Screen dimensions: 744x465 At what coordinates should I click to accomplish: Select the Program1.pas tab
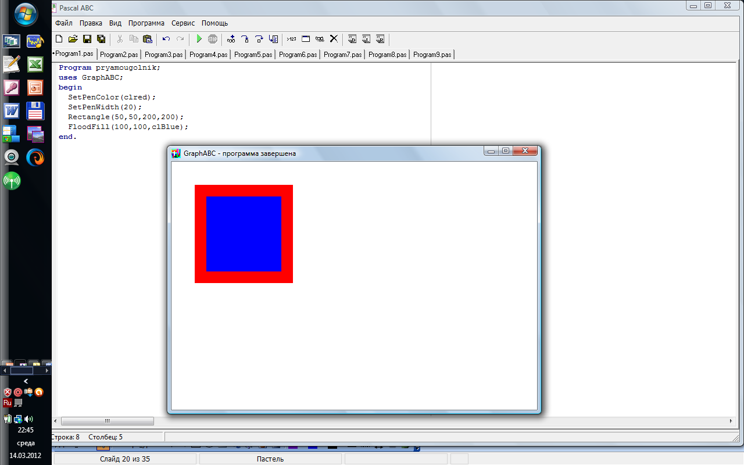pyautogui.click(x=74, y=53)
